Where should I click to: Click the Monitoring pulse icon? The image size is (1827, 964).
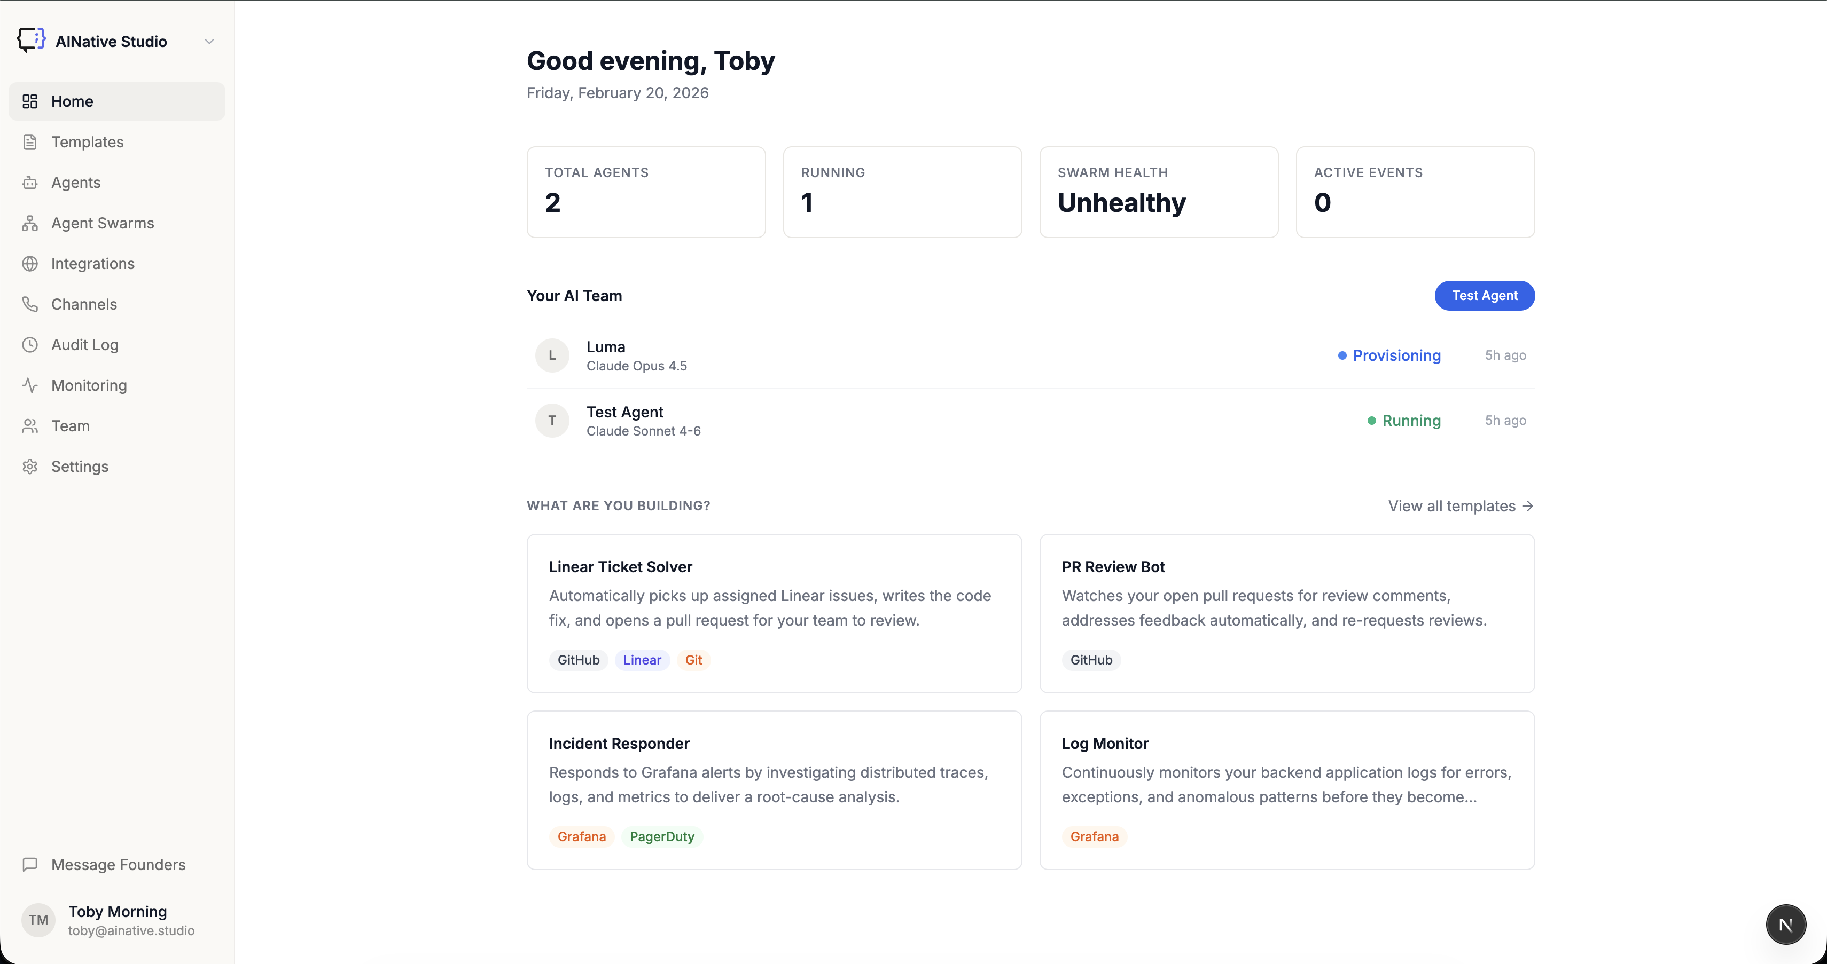[30, 385]
